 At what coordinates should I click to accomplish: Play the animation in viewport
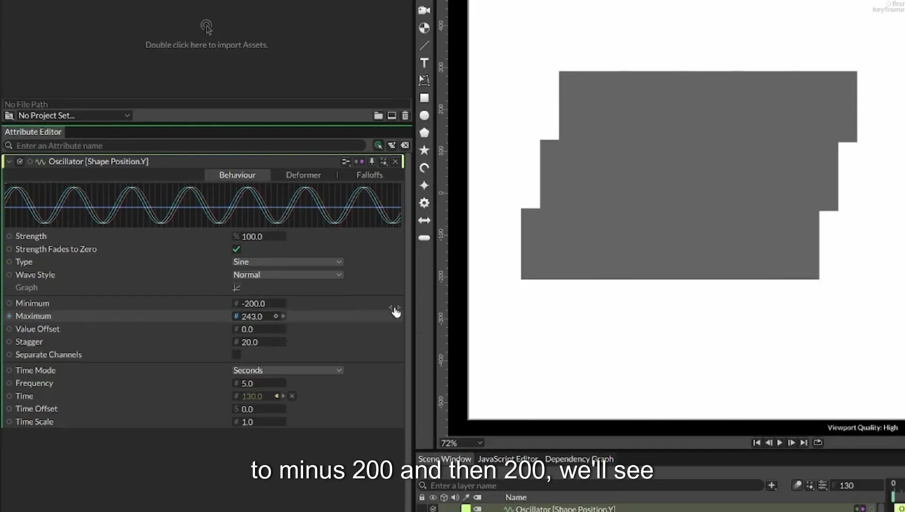click(x=780, y=442)
